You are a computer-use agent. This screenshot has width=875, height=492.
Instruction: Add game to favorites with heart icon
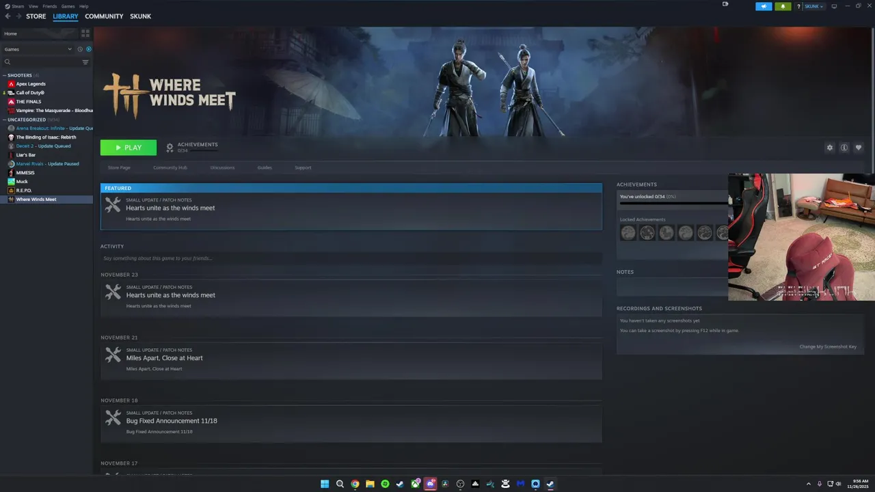(859, 148)
